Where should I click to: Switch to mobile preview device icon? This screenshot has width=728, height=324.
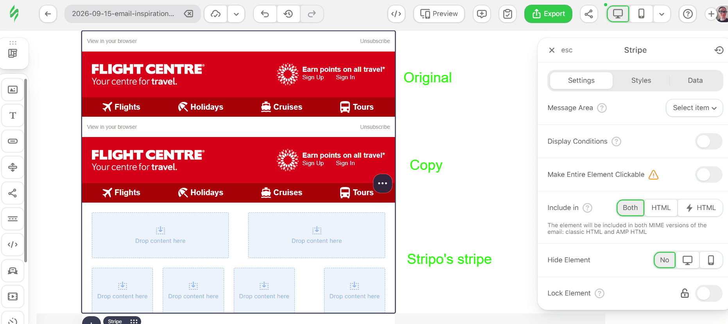point(641,14)
